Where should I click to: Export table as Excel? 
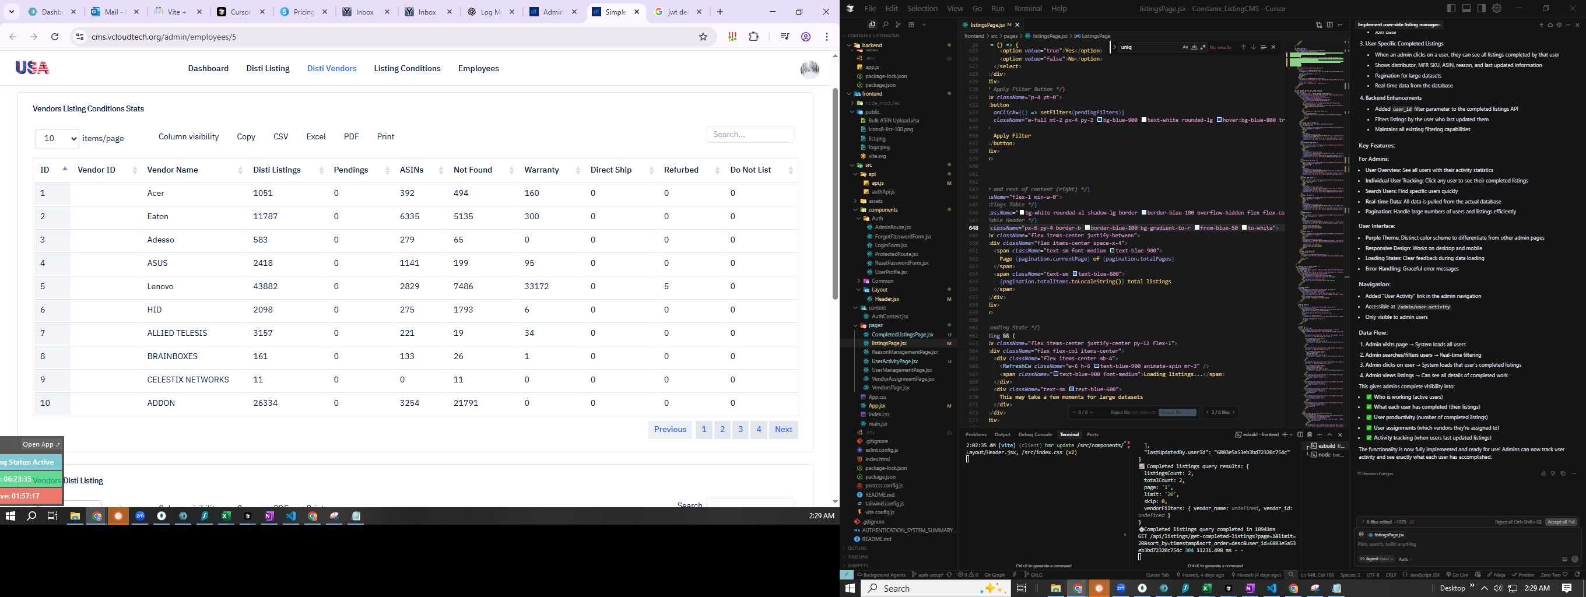pyautogui.click(x=316, y=136)
